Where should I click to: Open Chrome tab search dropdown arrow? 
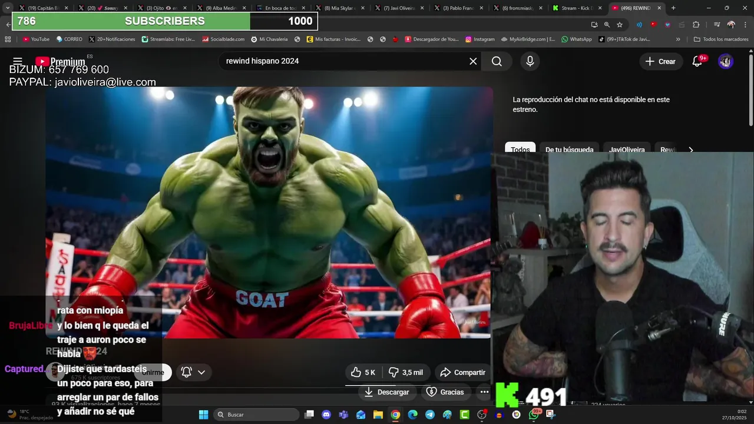(8, 8)
